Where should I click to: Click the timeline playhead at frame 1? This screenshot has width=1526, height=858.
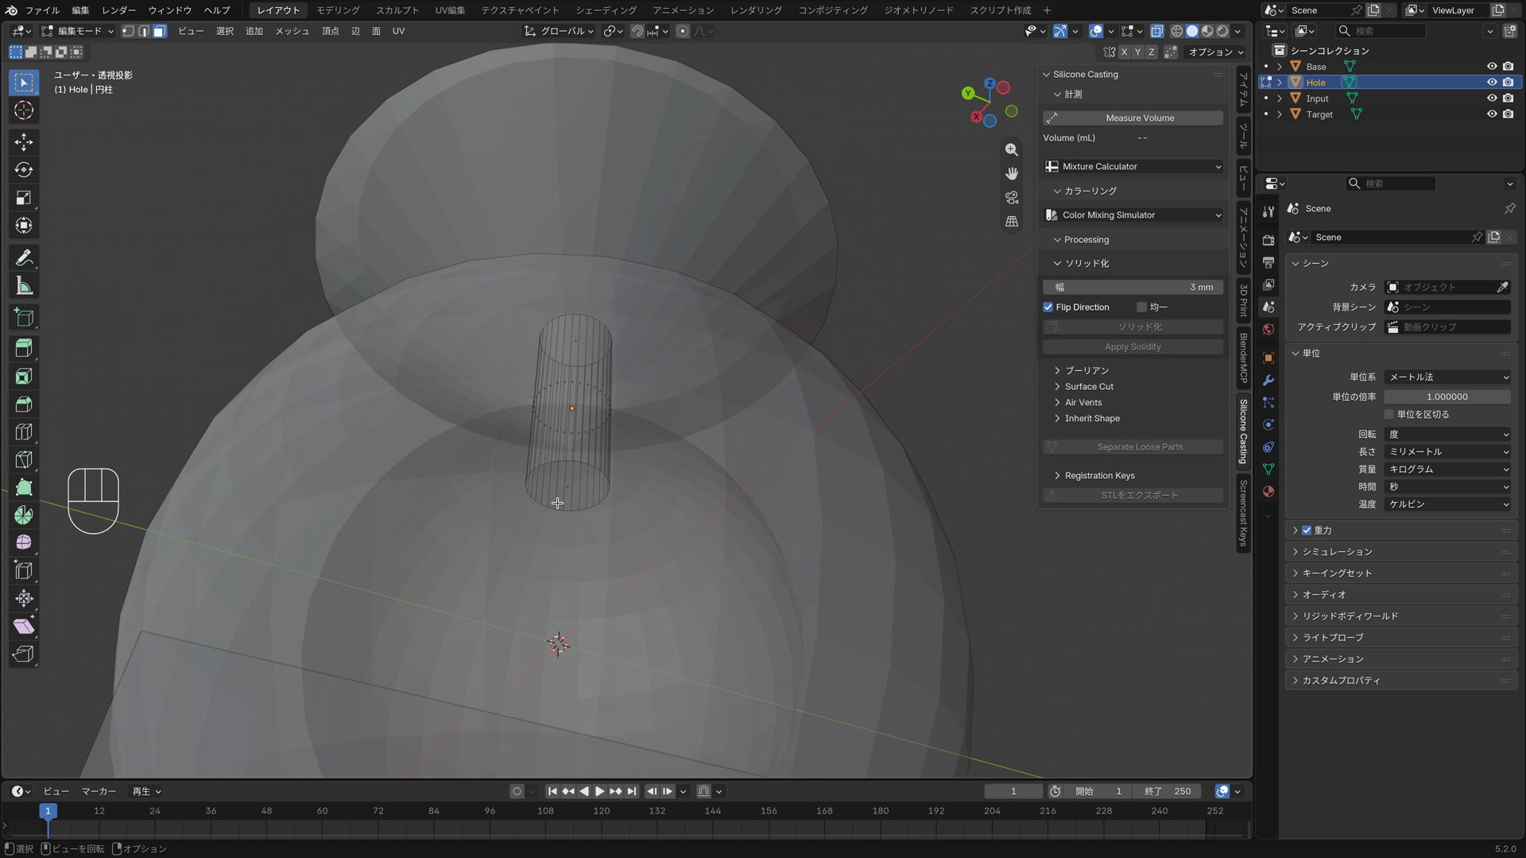pos(48,811)
